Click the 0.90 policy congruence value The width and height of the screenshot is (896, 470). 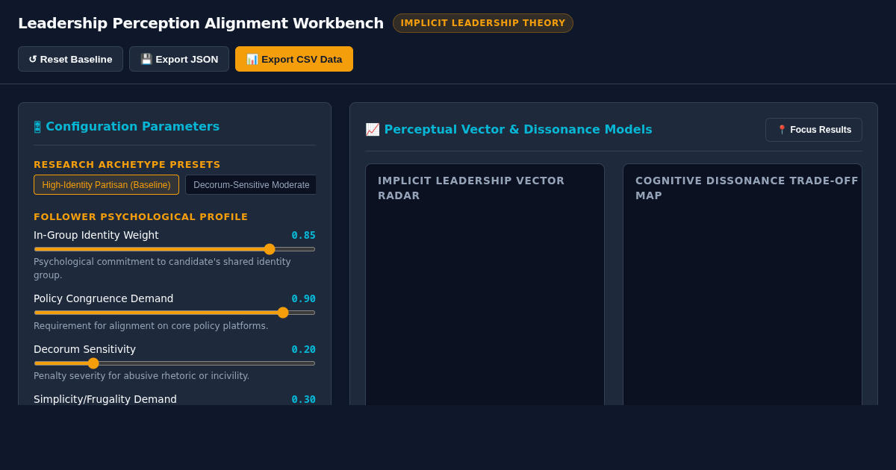tap(303, 298)
